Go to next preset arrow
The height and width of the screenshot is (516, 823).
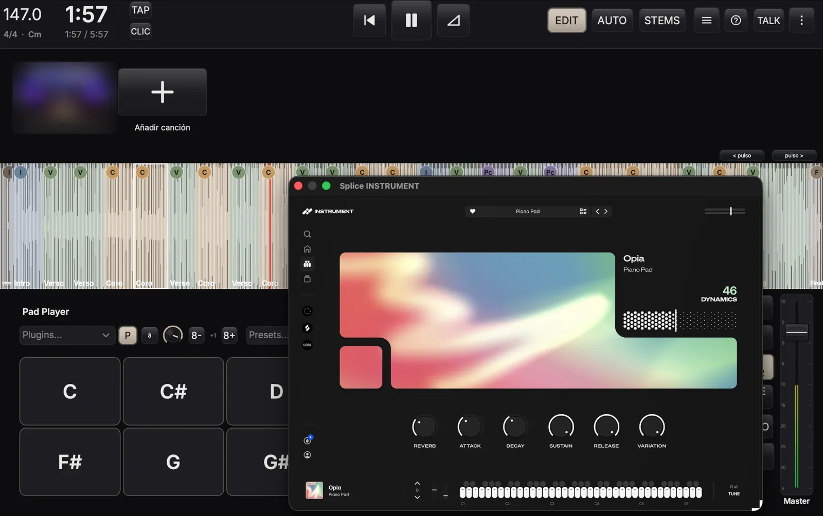coord(606,211)
